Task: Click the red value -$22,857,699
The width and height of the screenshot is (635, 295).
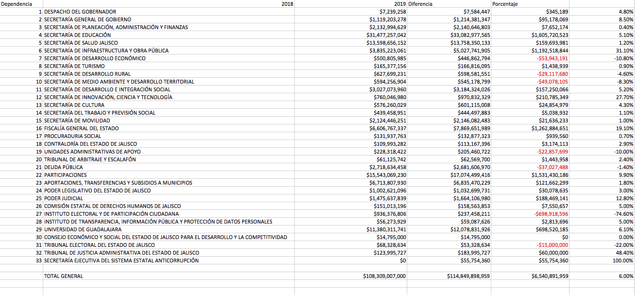Action: click(x=530, y=152)
